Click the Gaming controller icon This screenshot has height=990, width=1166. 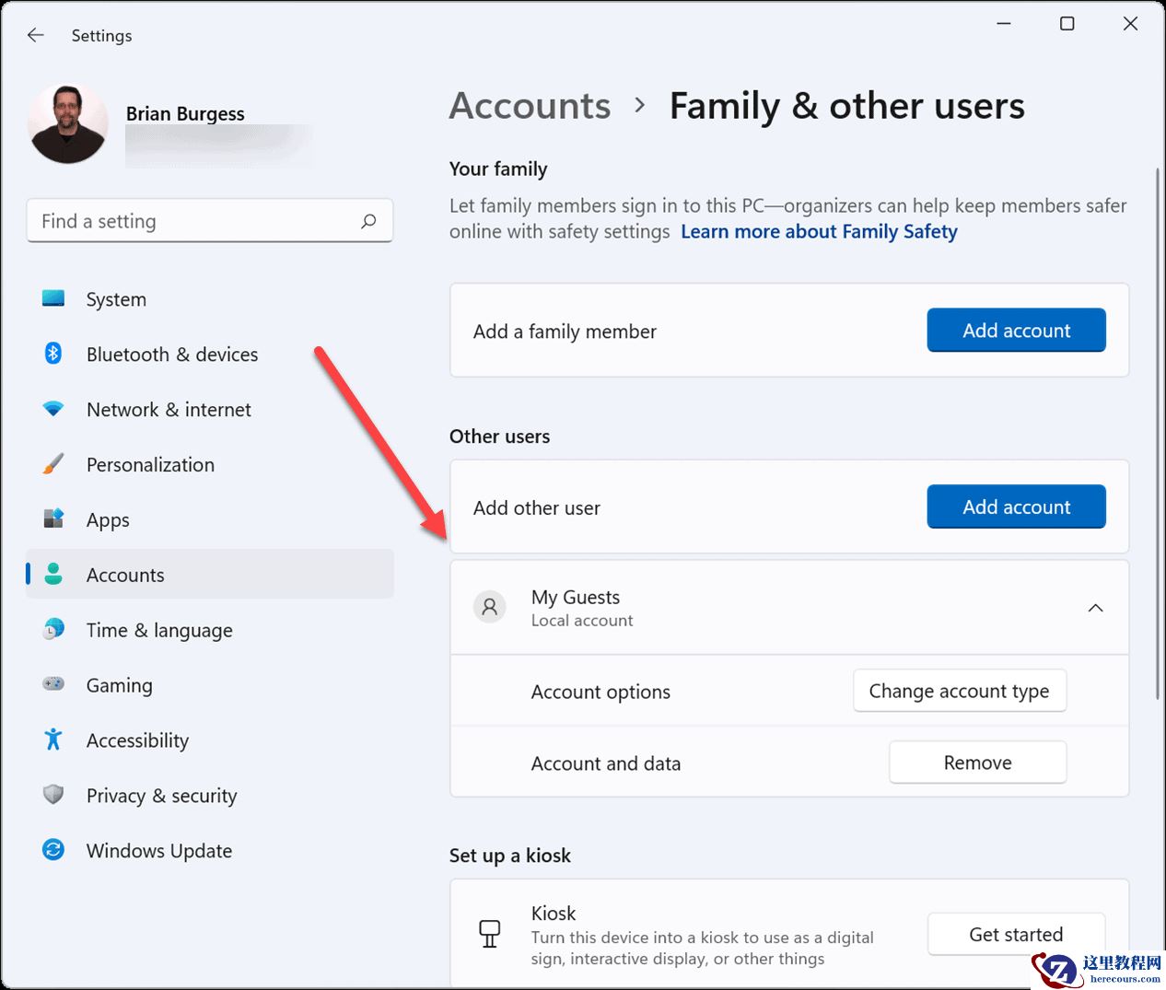pos(53,684)
